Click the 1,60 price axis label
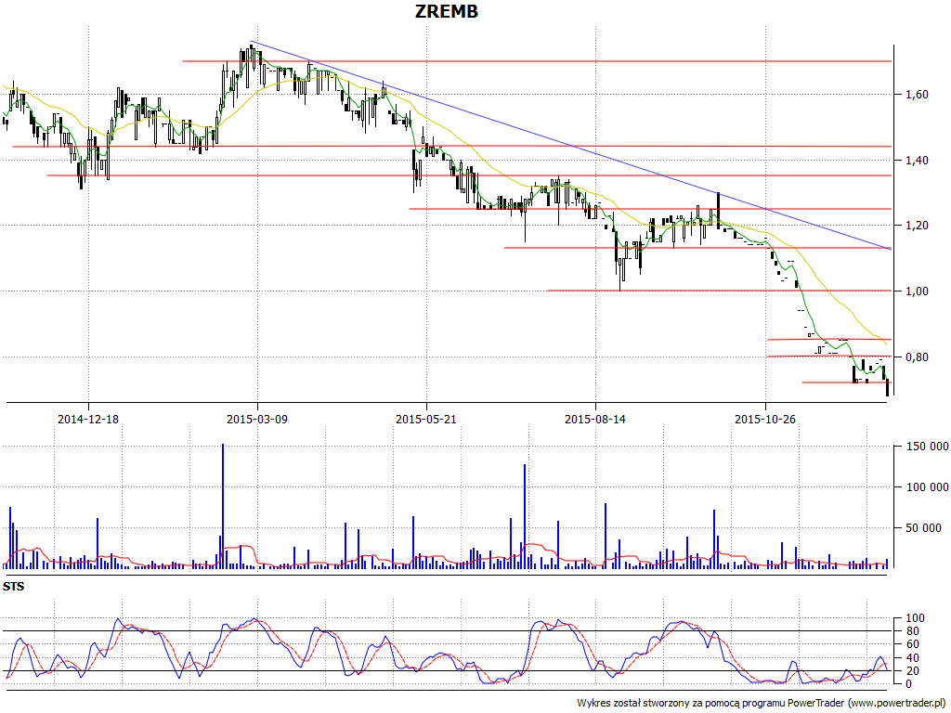Screen dimensions: 951x713 pyautogui.click(x=917, y=95)
